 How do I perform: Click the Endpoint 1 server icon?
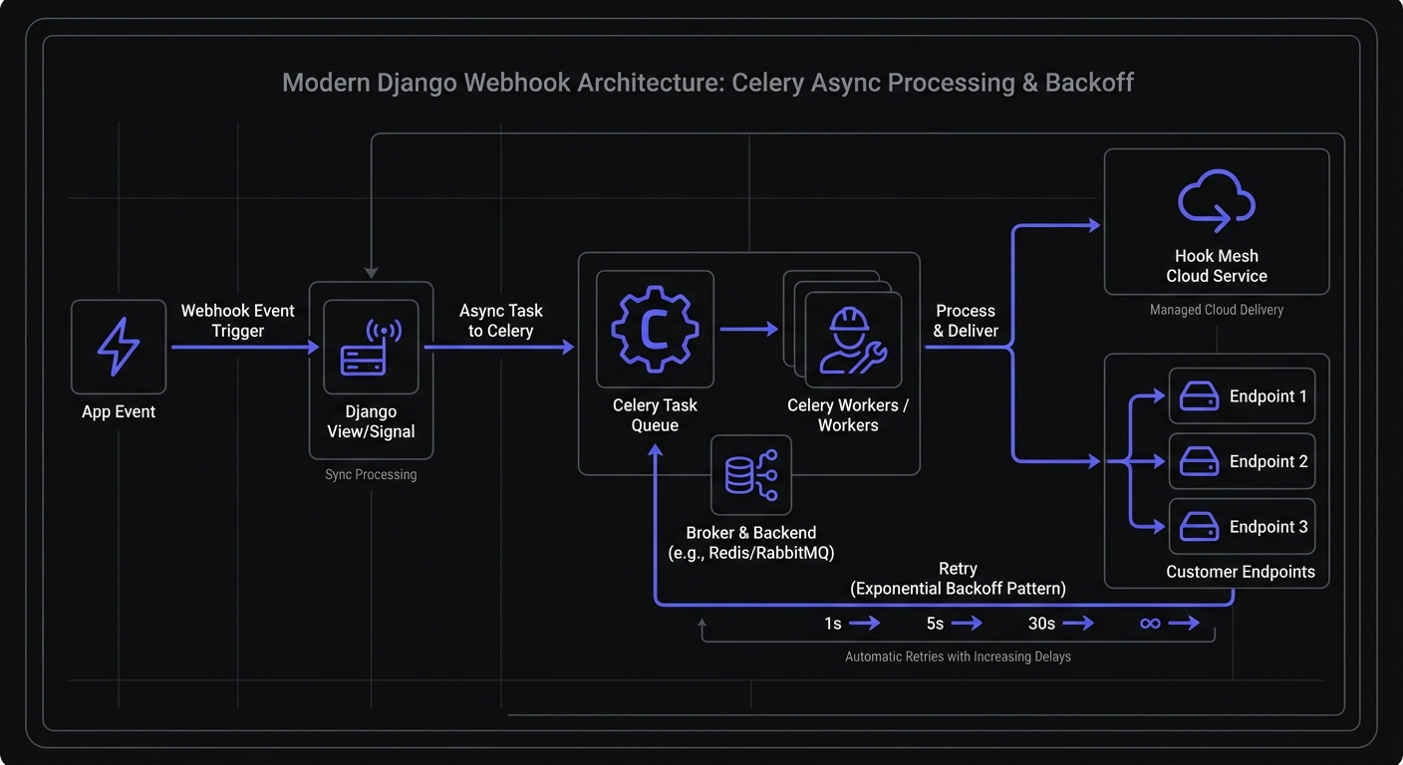pyautogui.click(x=1199, y=396)
